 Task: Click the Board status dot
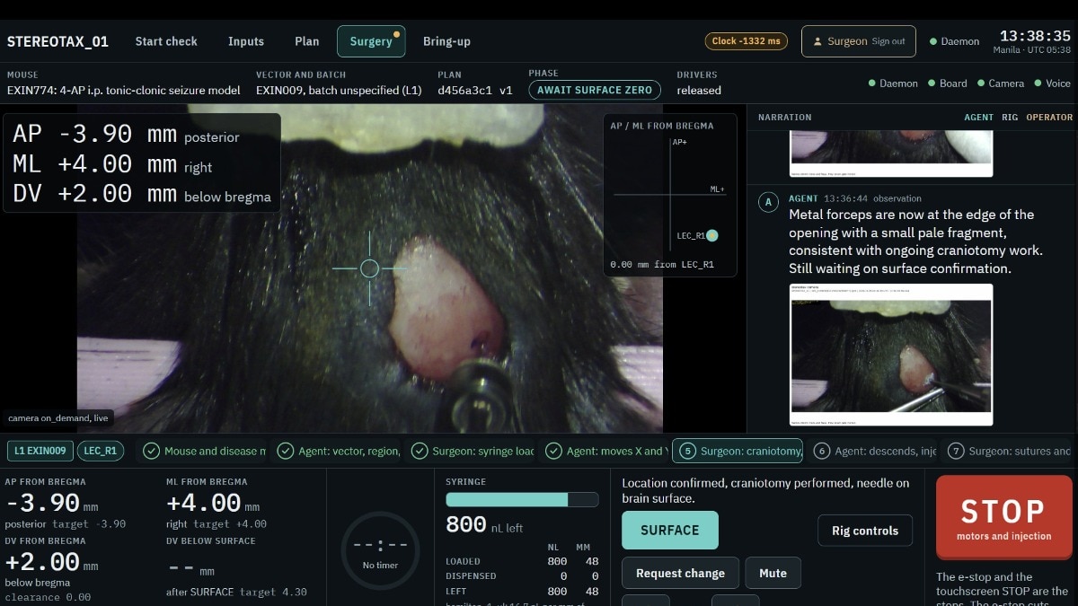[x=932, y=83]
